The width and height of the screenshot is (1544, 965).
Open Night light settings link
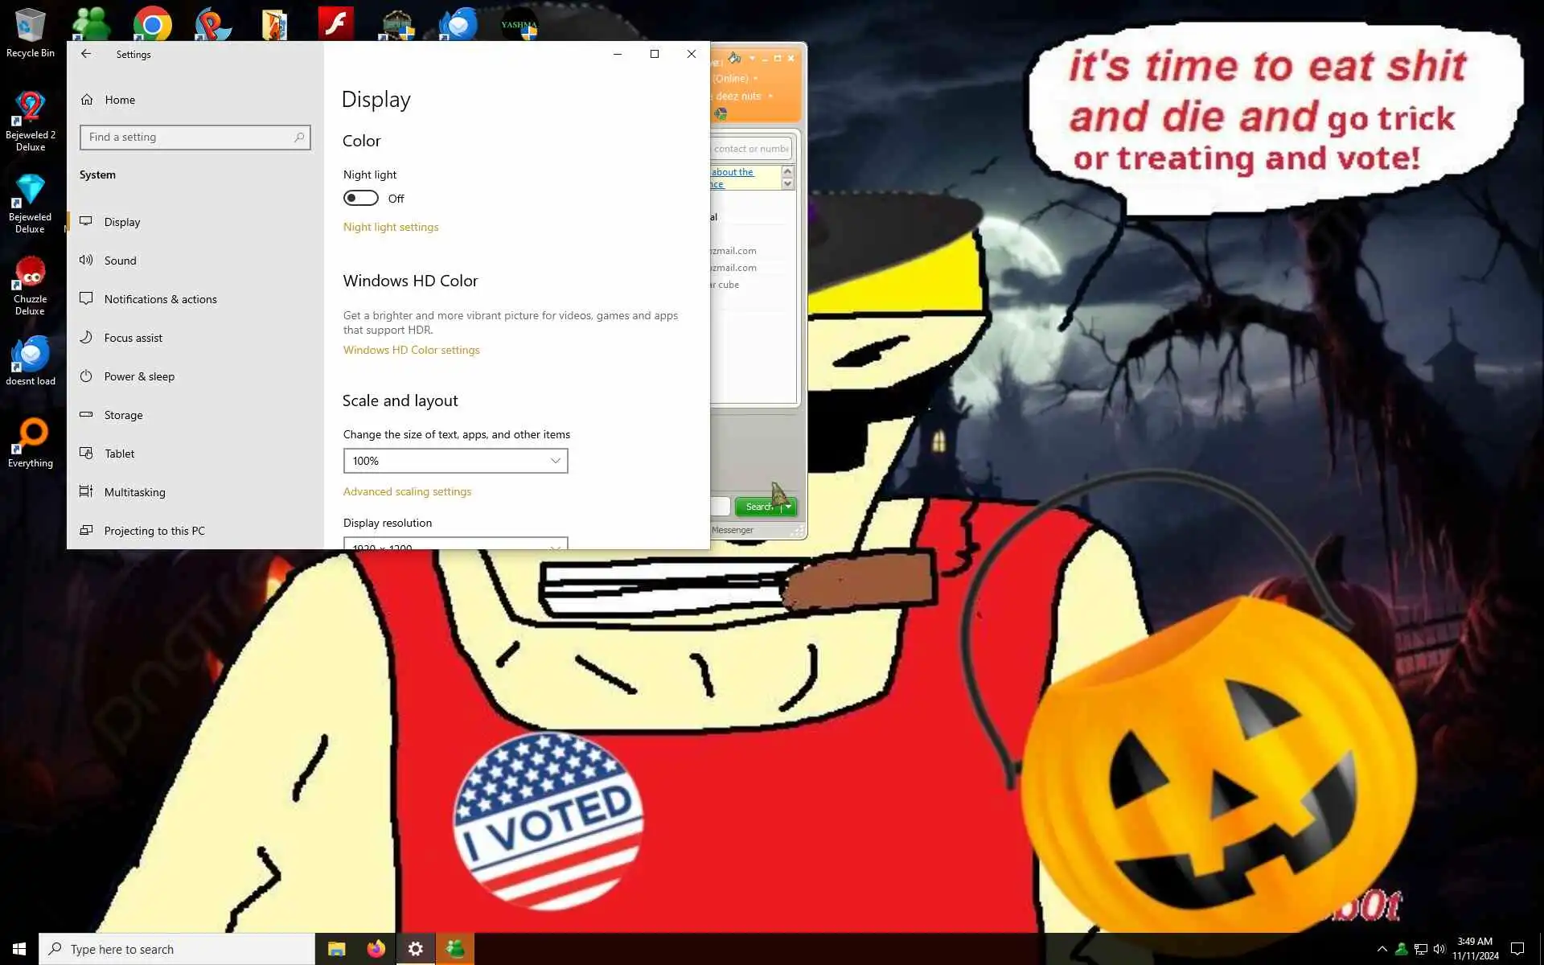tap(391, 227)
